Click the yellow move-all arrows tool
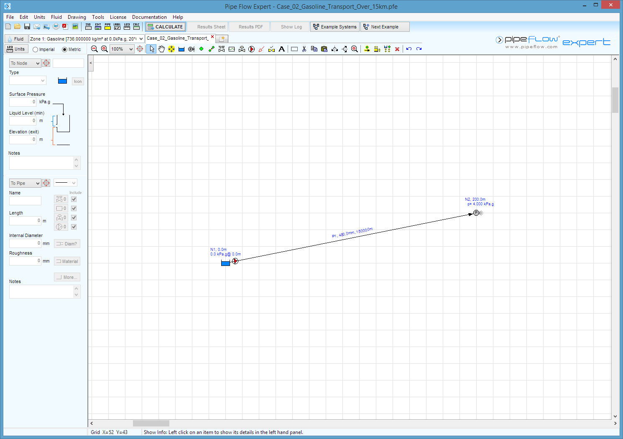 point(171,49)
